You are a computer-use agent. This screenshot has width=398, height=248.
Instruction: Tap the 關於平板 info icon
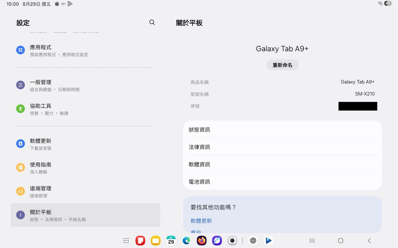21,215
